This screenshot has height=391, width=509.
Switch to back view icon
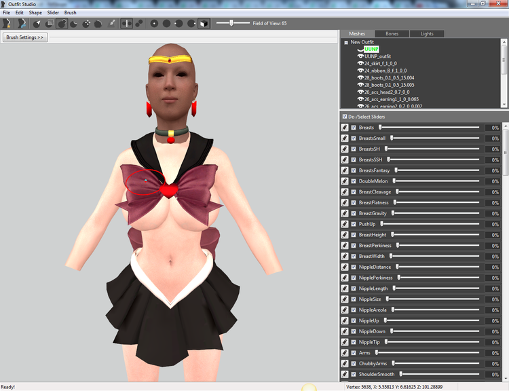pyautogui.click(x=166, y=23)
